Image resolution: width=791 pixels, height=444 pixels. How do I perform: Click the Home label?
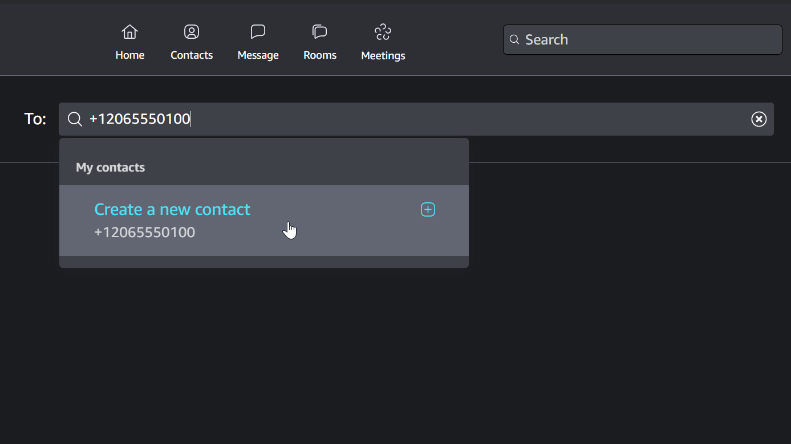[130, 55]
